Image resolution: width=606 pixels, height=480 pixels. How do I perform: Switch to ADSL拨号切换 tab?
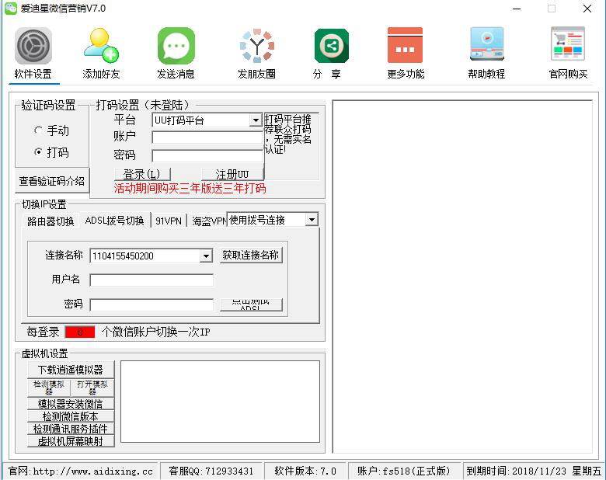[114, 221]
